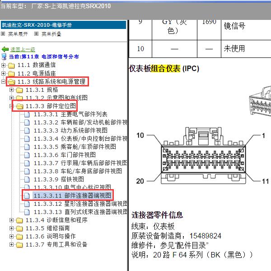Click the page icon for 11.3.3.9 搭铁视图
The width and height of the screenshot is (271, 271).
click(27, 179)
